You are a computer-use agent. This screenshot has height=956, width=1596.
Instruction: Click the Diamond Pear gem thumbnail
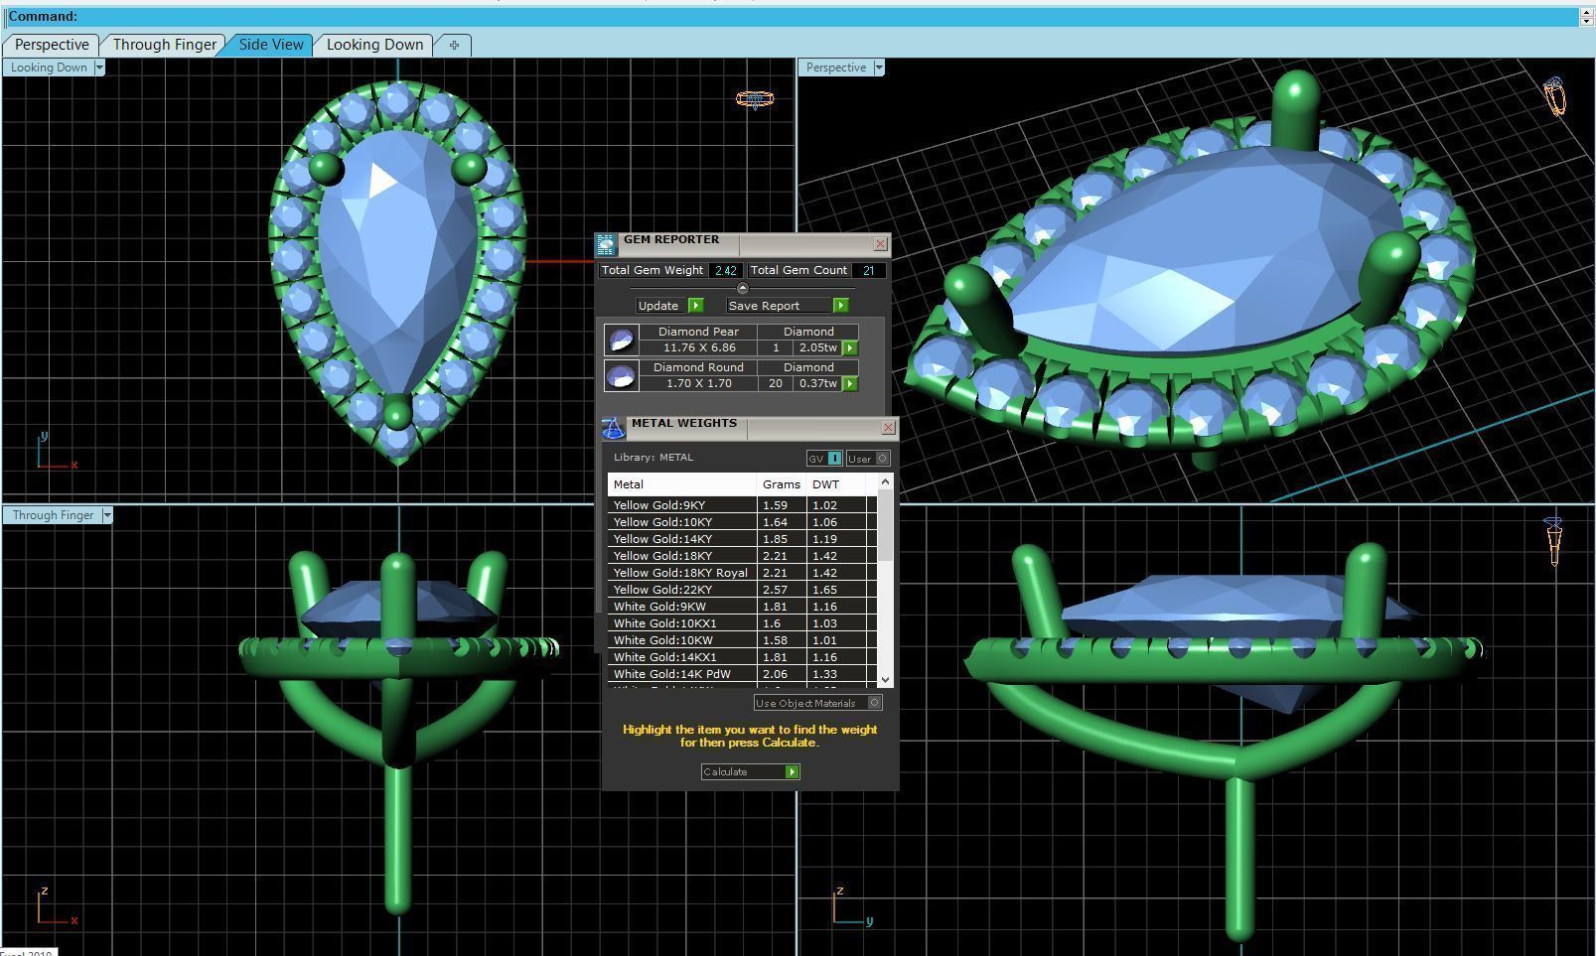622,341
